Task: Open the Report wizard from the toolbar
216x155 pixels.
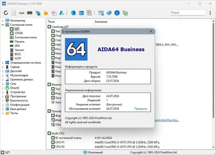Action: 13,13
